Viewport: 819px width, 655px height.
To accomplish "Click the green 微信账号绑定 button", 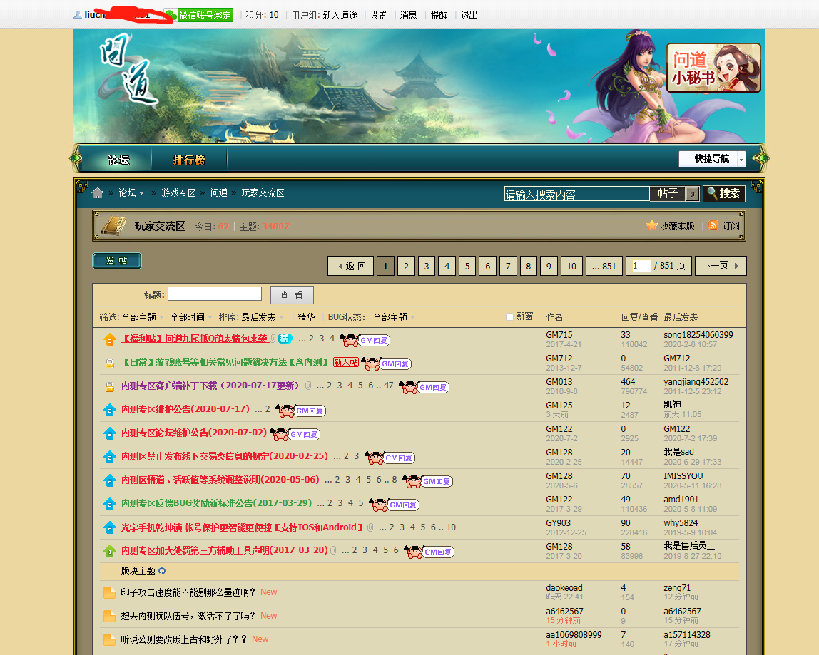I will pos(198,15).
